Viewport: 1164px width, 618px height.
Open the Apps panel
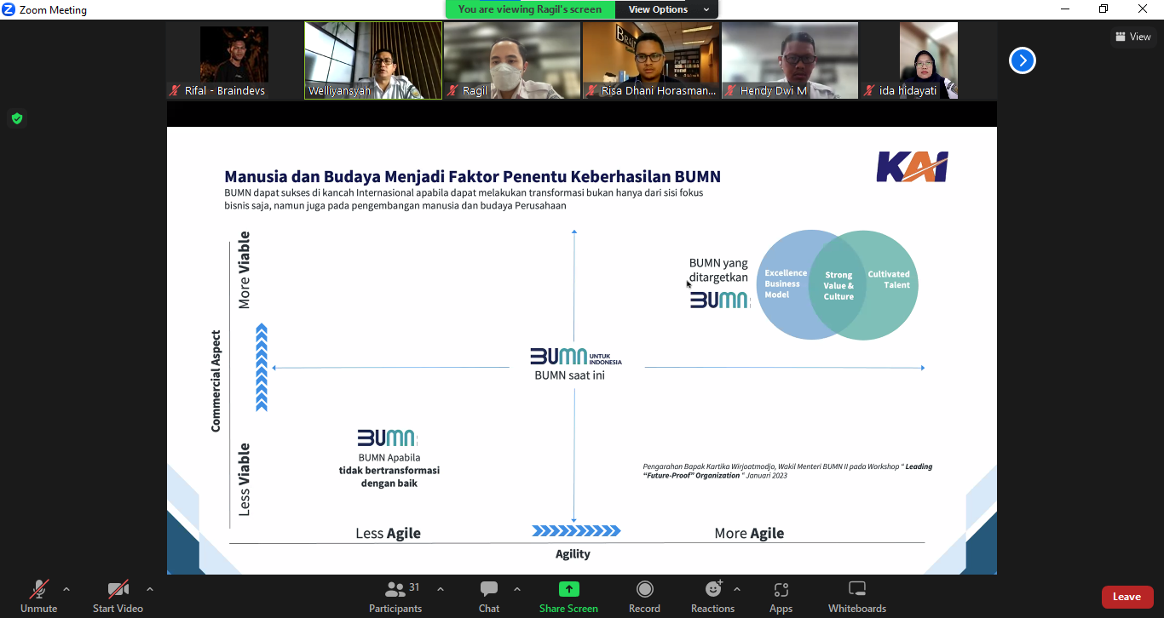click(781, 596)
